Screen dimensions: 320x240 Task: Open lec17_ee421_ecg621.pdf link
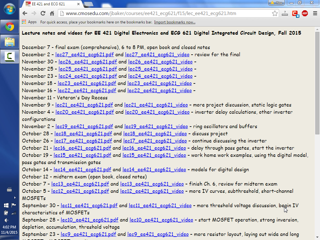coord(83,141)
